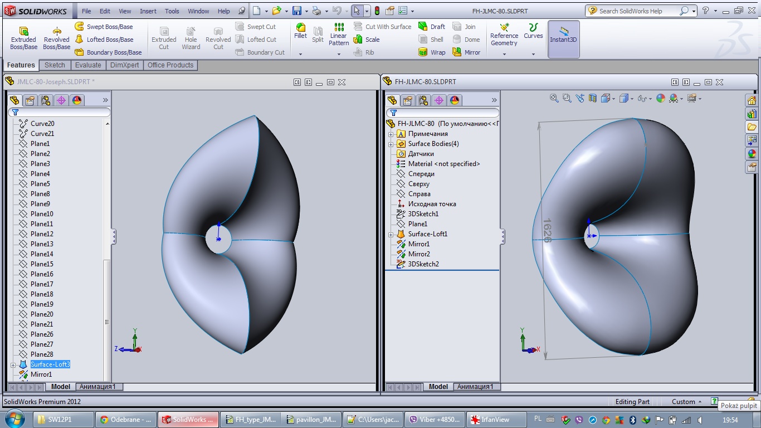The image size is (761, 428).
Task: Open PropertyManager tab in right window
Action: tap(408, 100)
